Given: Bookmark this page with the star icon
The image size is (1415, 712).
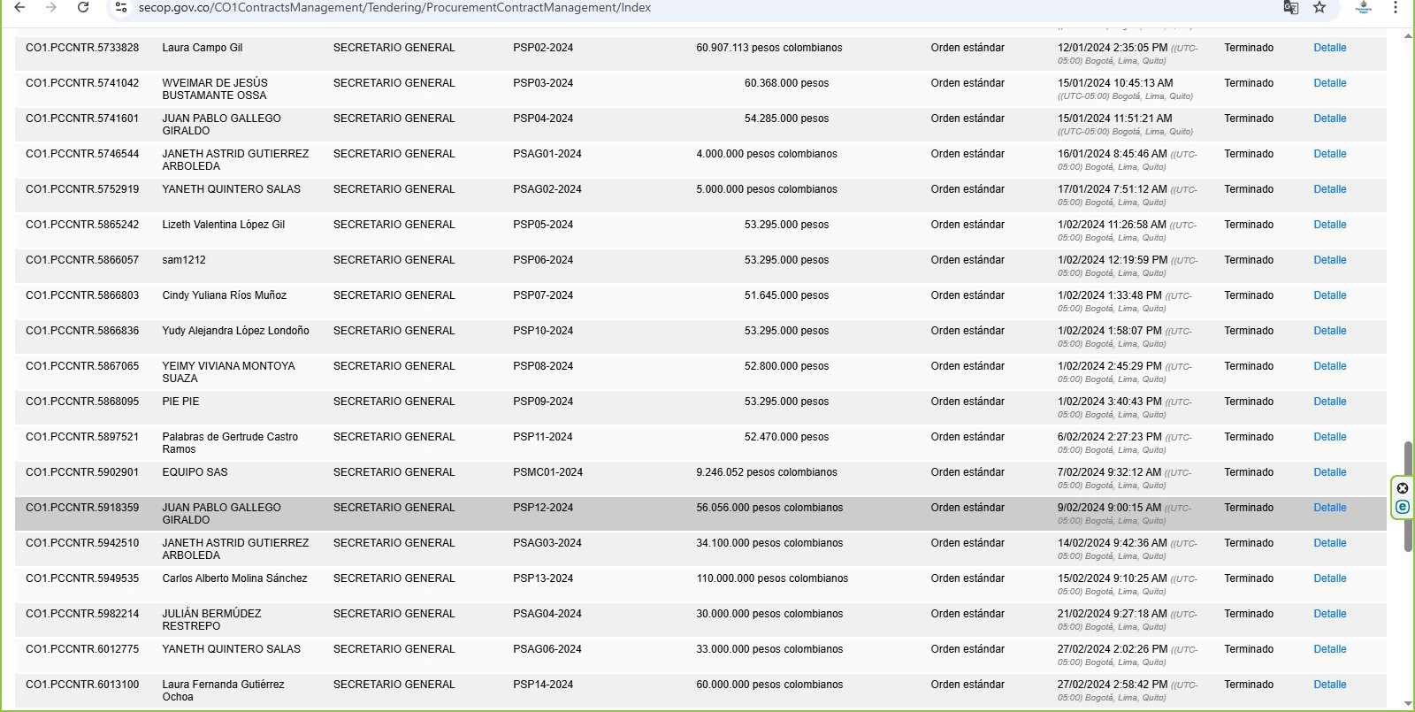Looking at the screenshot, I should point(1319,8).
